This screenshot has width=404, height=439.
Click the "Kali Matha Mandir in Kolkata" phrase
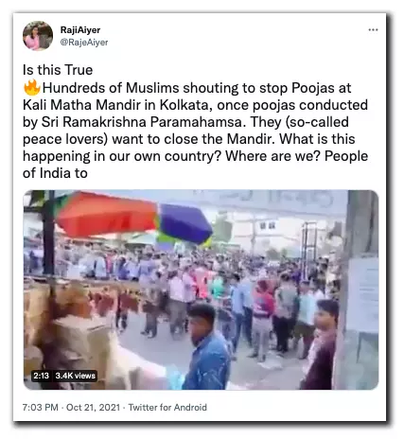pyautogui.click(x=115, y=105)
